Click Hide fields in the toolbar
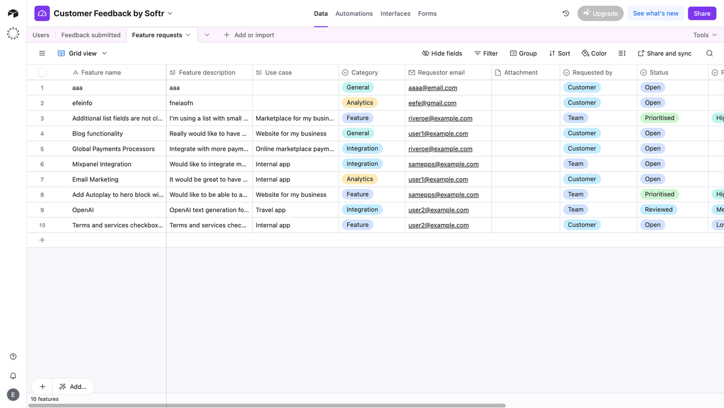 pos(442,54)
